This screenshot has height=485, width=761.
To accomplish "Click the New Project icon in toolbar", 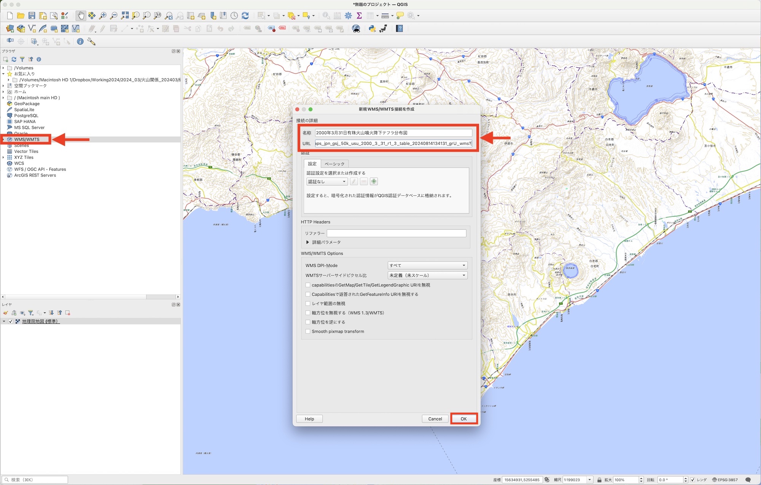I will tap(10, 16).
